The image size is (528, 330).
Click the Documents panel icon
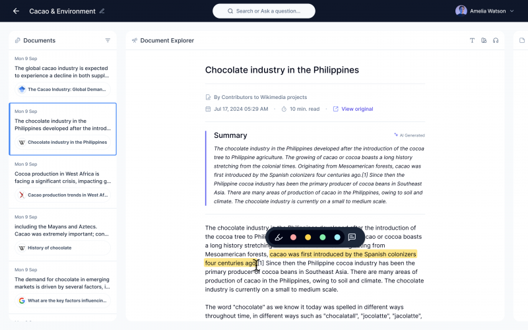coord(18,40)
